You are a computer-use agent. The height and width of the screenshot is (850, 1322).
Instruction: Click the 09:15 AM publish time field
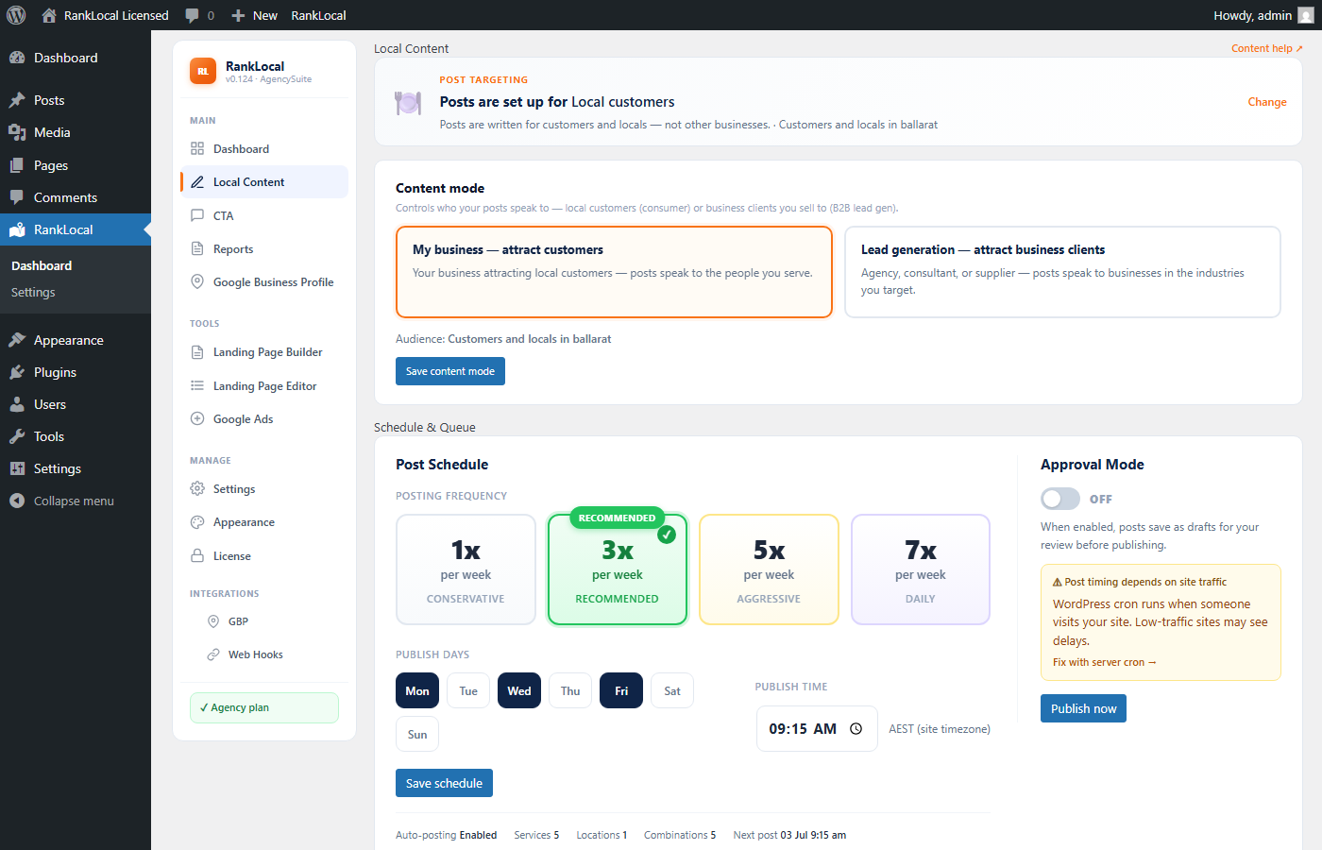[817, 729]
